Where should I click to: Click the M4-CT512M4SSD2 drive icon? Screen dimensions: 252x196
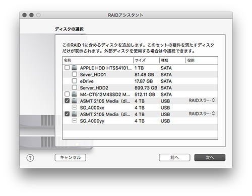tap(74, 94)
